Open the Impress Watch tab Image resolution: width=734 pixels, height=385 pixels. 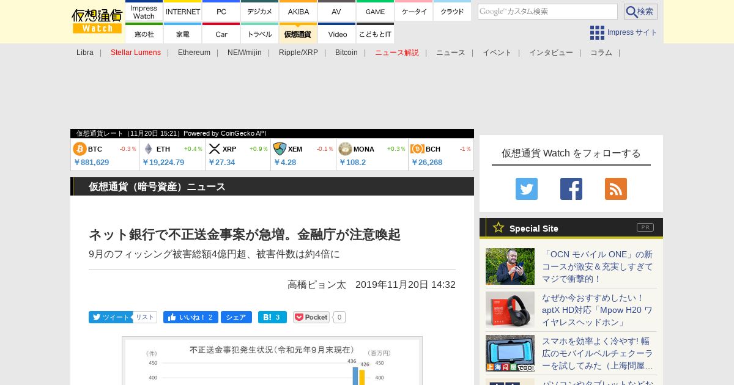144,12
